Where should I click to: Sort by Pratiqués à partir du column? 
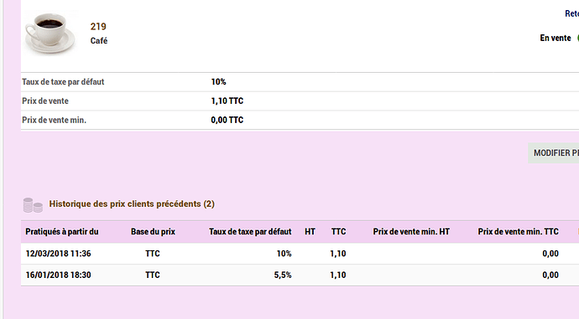click(62, 232)
